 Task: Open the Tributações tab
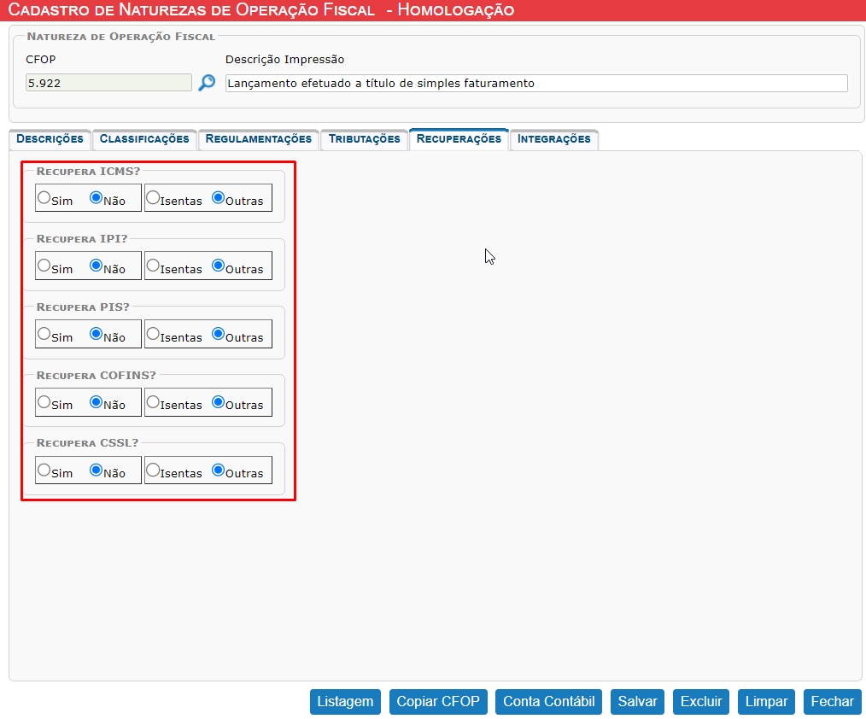364,139
